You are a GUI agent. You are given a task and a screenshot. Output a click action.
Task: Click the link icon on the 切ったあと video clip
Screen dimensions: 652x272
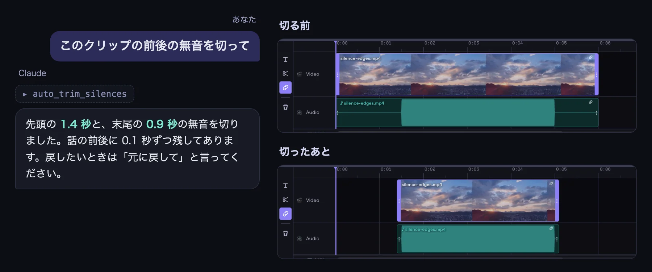coord(551,184)
